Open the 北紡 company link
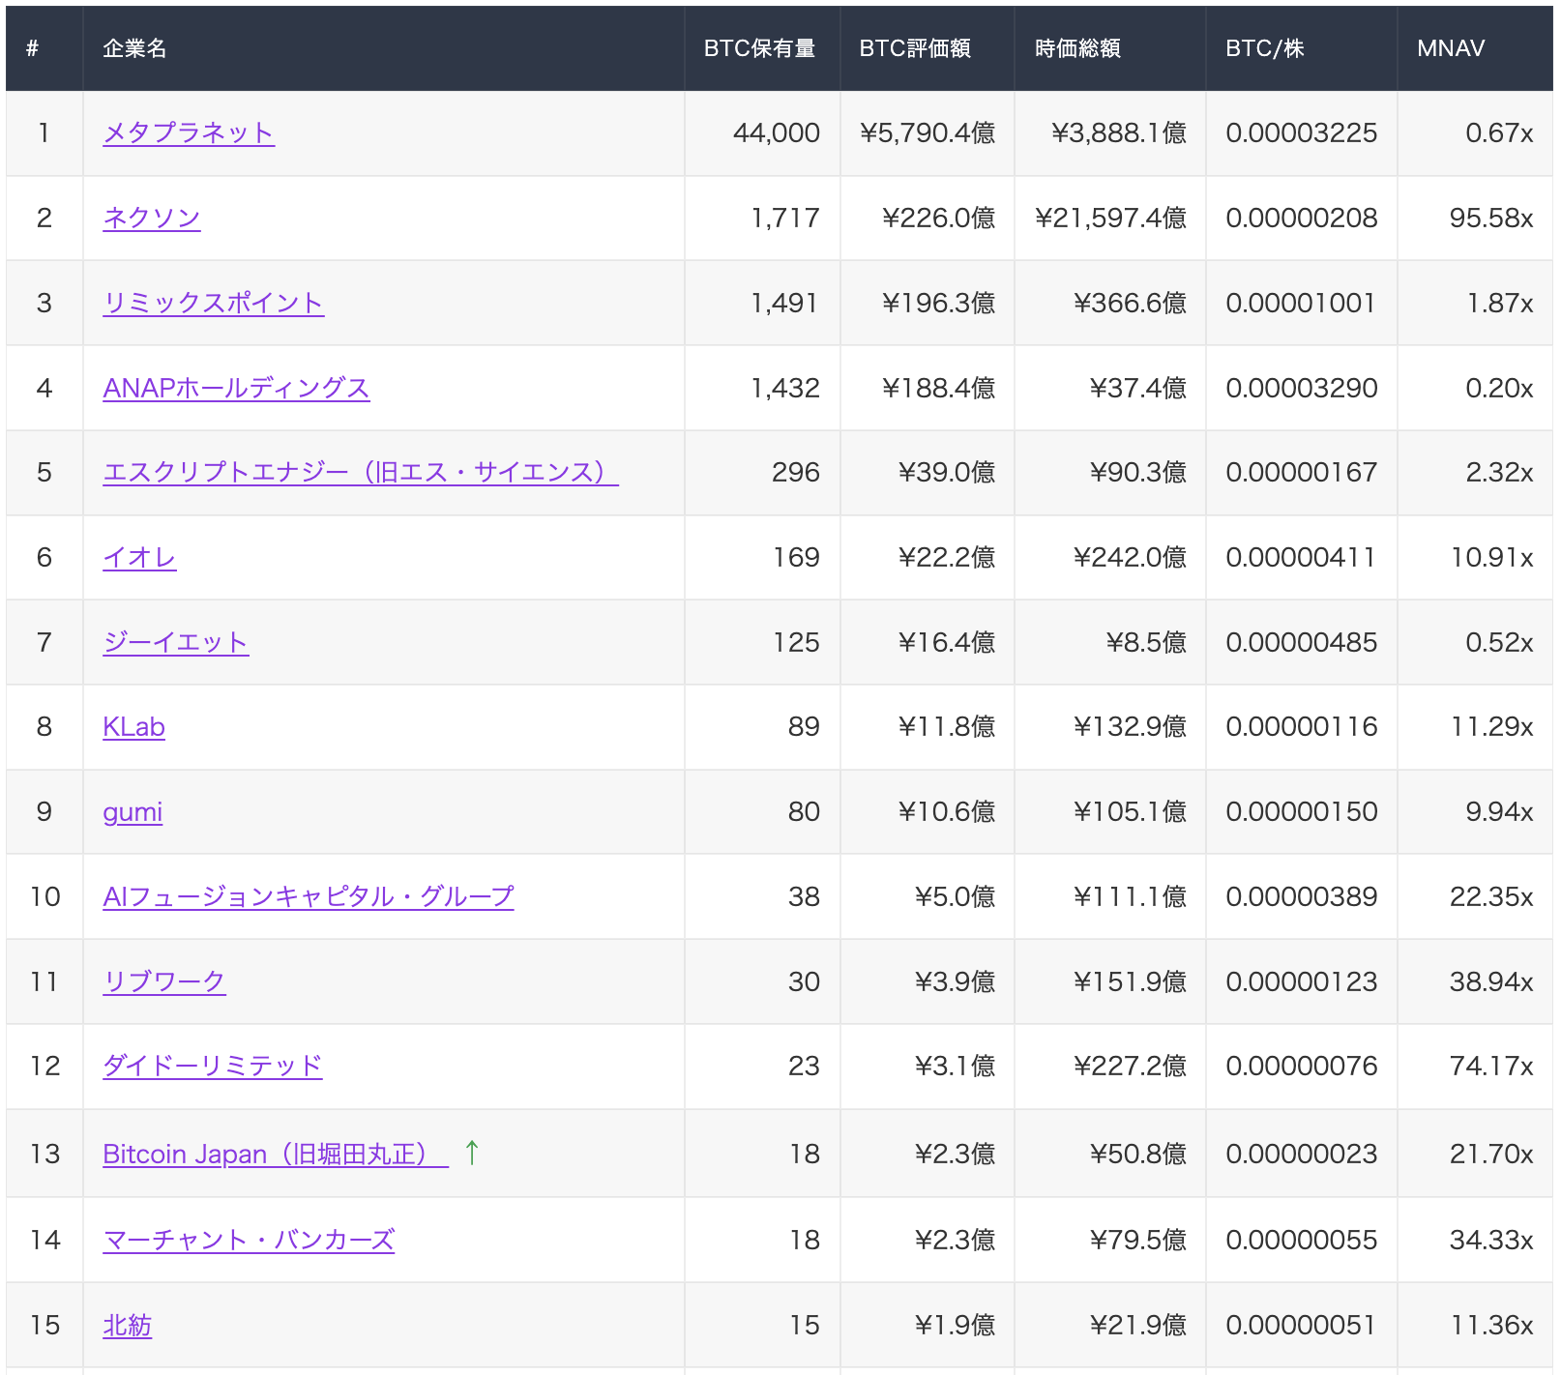Screen dimensions: 1561x1375 pos(128,1325)
